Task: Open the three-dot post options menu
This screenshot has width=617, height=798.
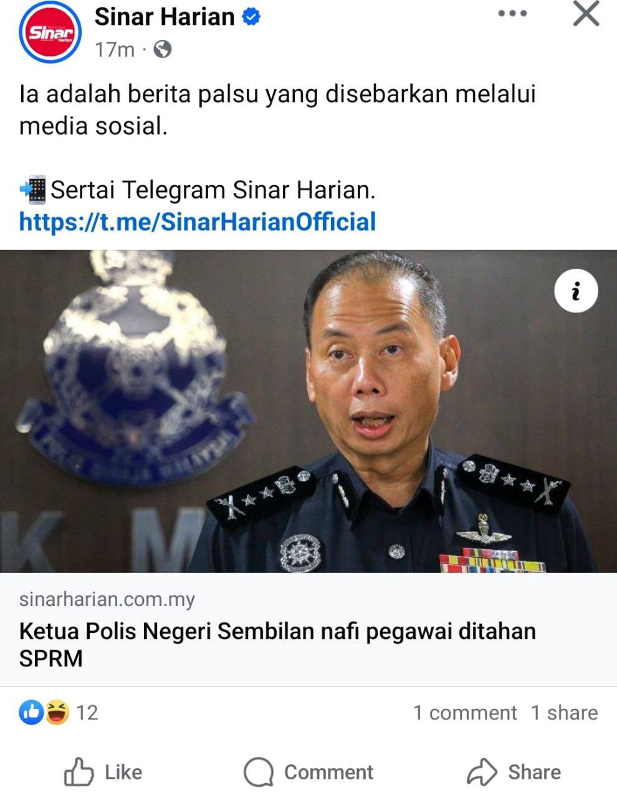Action: pyautogui.click(x=513, y=14)
